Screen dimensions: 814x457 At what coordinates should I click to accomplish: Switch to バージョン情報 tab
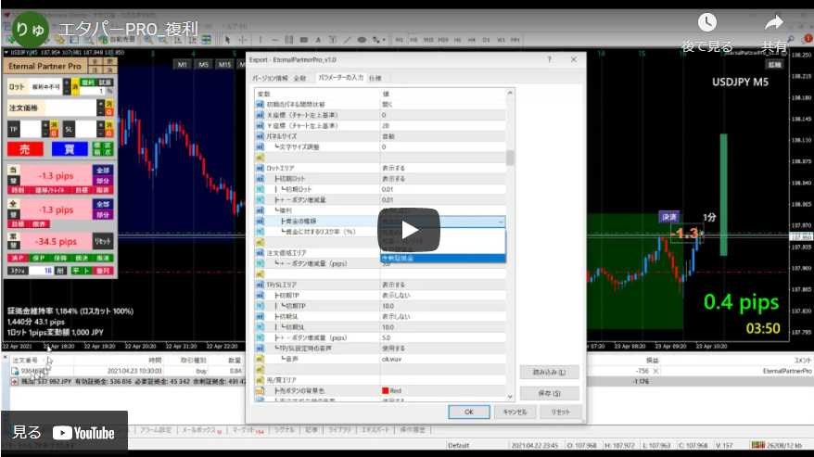pyautogui.click(x=270, y=79)
